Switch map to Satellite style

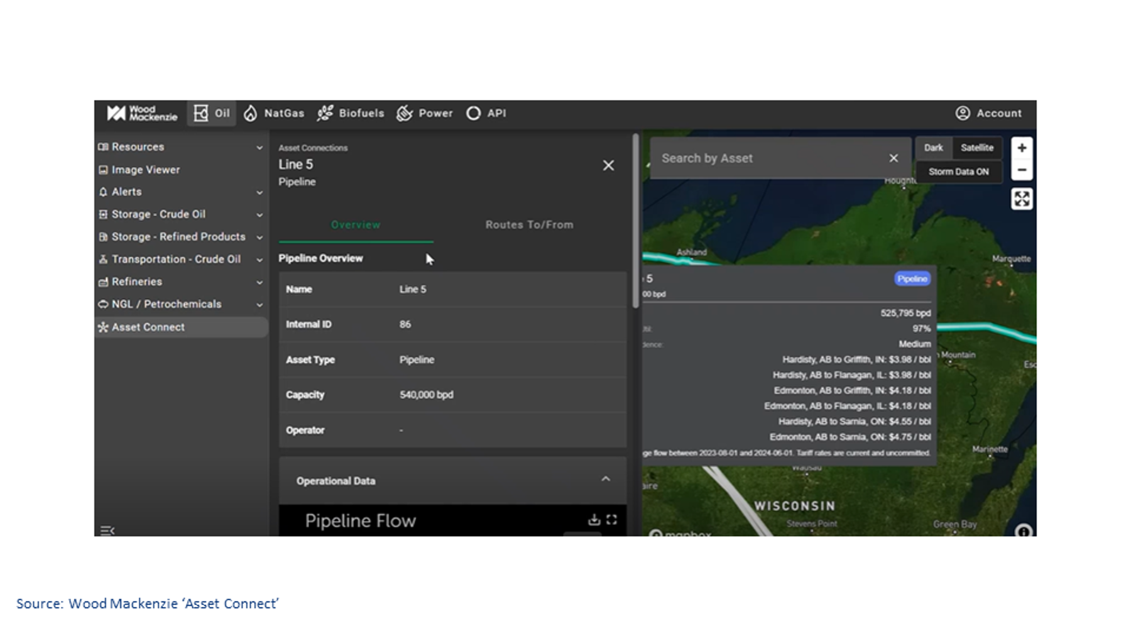point(977,148)
